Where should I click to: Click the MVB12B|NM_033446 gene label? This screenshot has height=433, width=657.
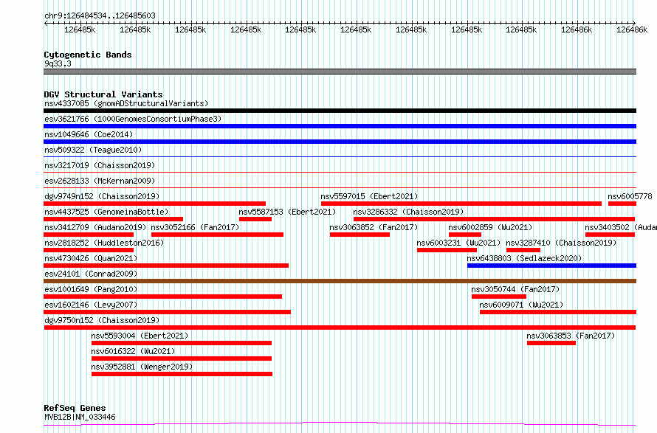tap(80, 417)
